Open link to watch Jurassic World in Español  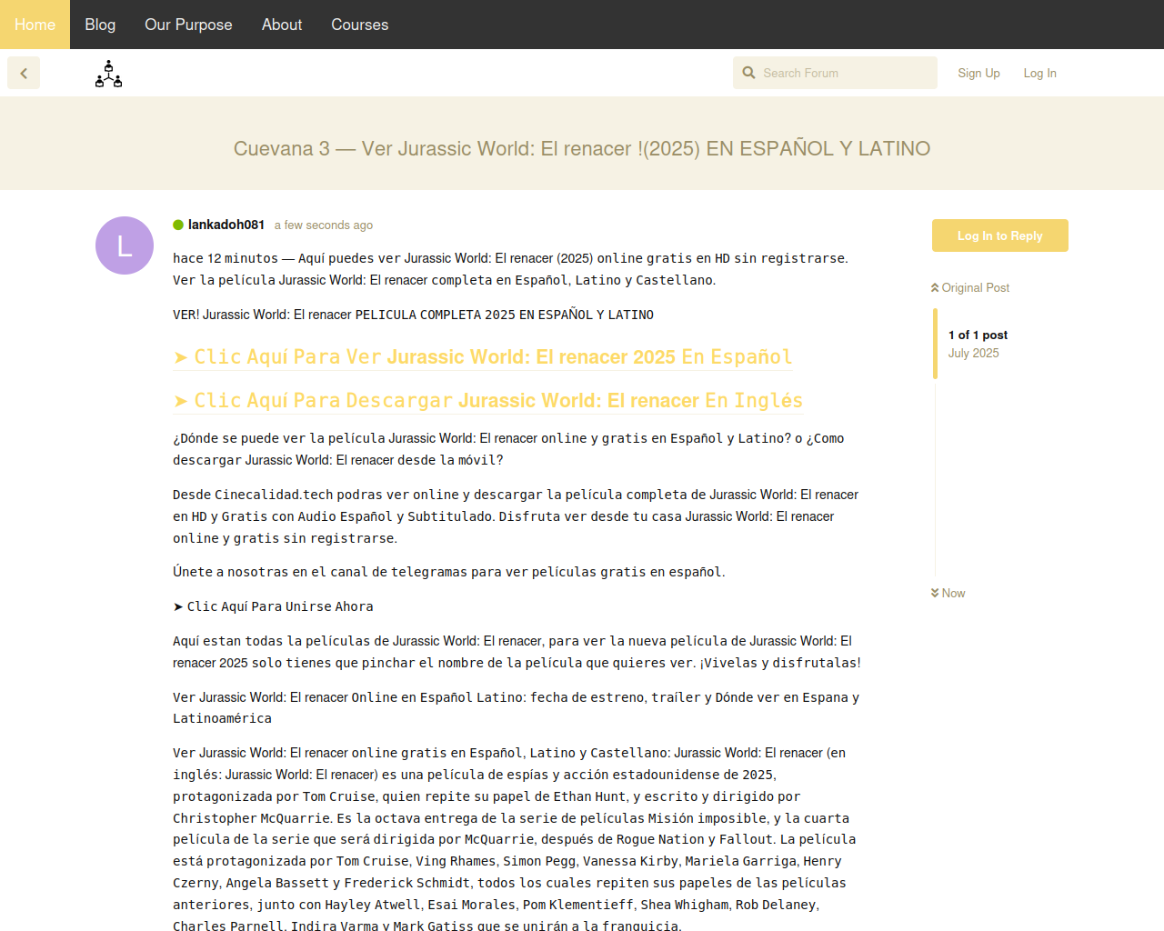(483, 357)
